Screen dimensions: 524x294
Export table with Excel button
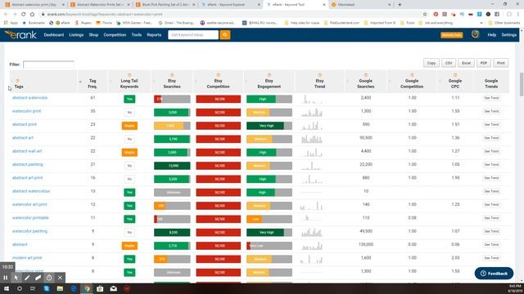(x=466, y=63)
